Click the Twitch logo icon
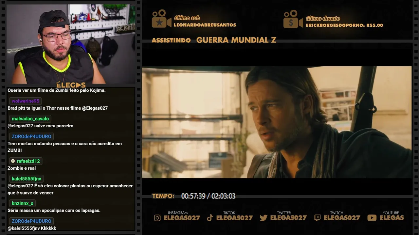This screenshot has width=419, height=235. tap(317, 218)
